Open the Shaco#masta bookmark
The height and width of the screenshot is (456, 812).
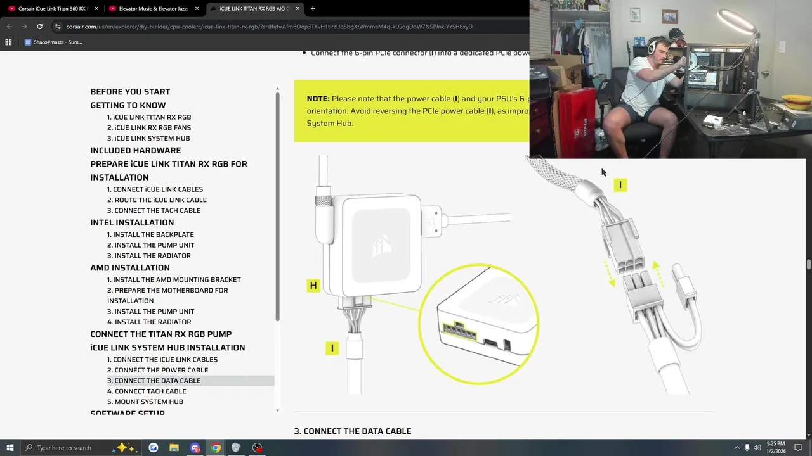point(53,42)
